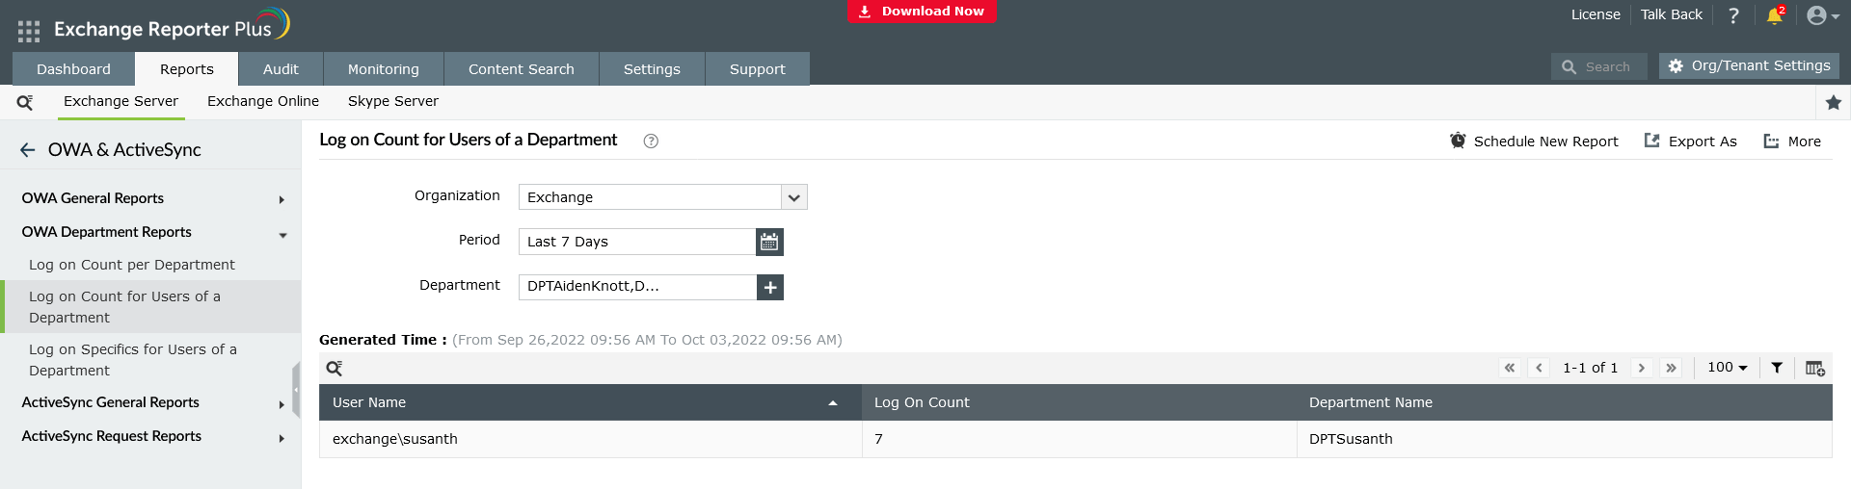The image size is (1851, 489).
Task: Click the favorites star icon
Action: (x=1834, y=102)
